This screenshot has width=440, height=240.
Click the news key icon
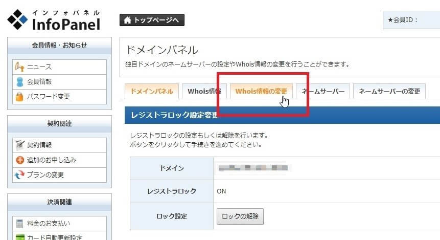click(x=19, y=67)
